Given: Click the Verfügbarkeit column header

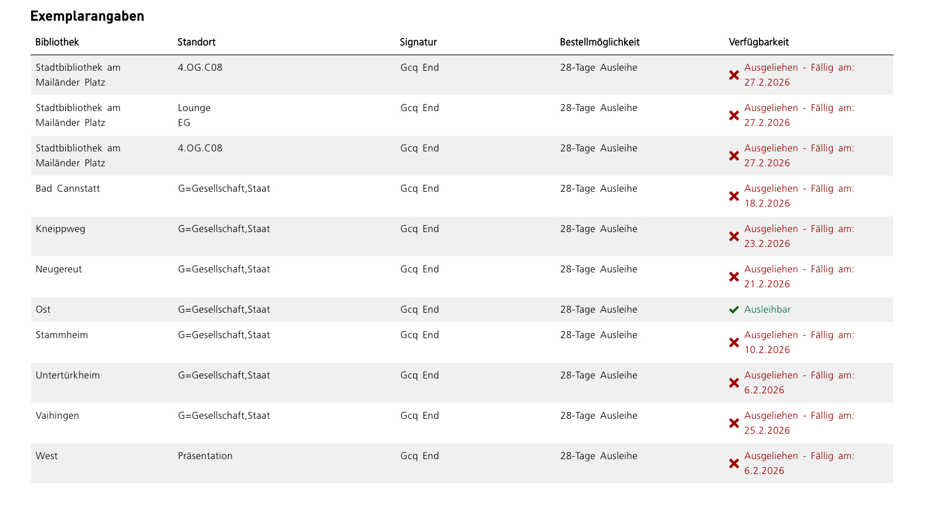Looking at the screenshot, I should (x=758, y=42).
